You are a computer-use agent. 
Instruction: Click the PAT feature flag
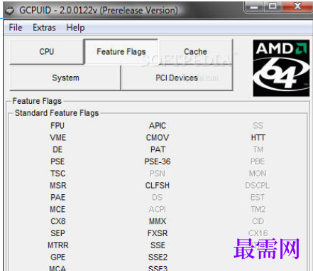pos(158,149)
